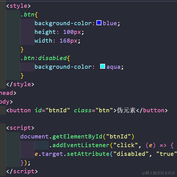The image size is (177, 177).
Task: Click the e.target expression
Action: (49, 154)
